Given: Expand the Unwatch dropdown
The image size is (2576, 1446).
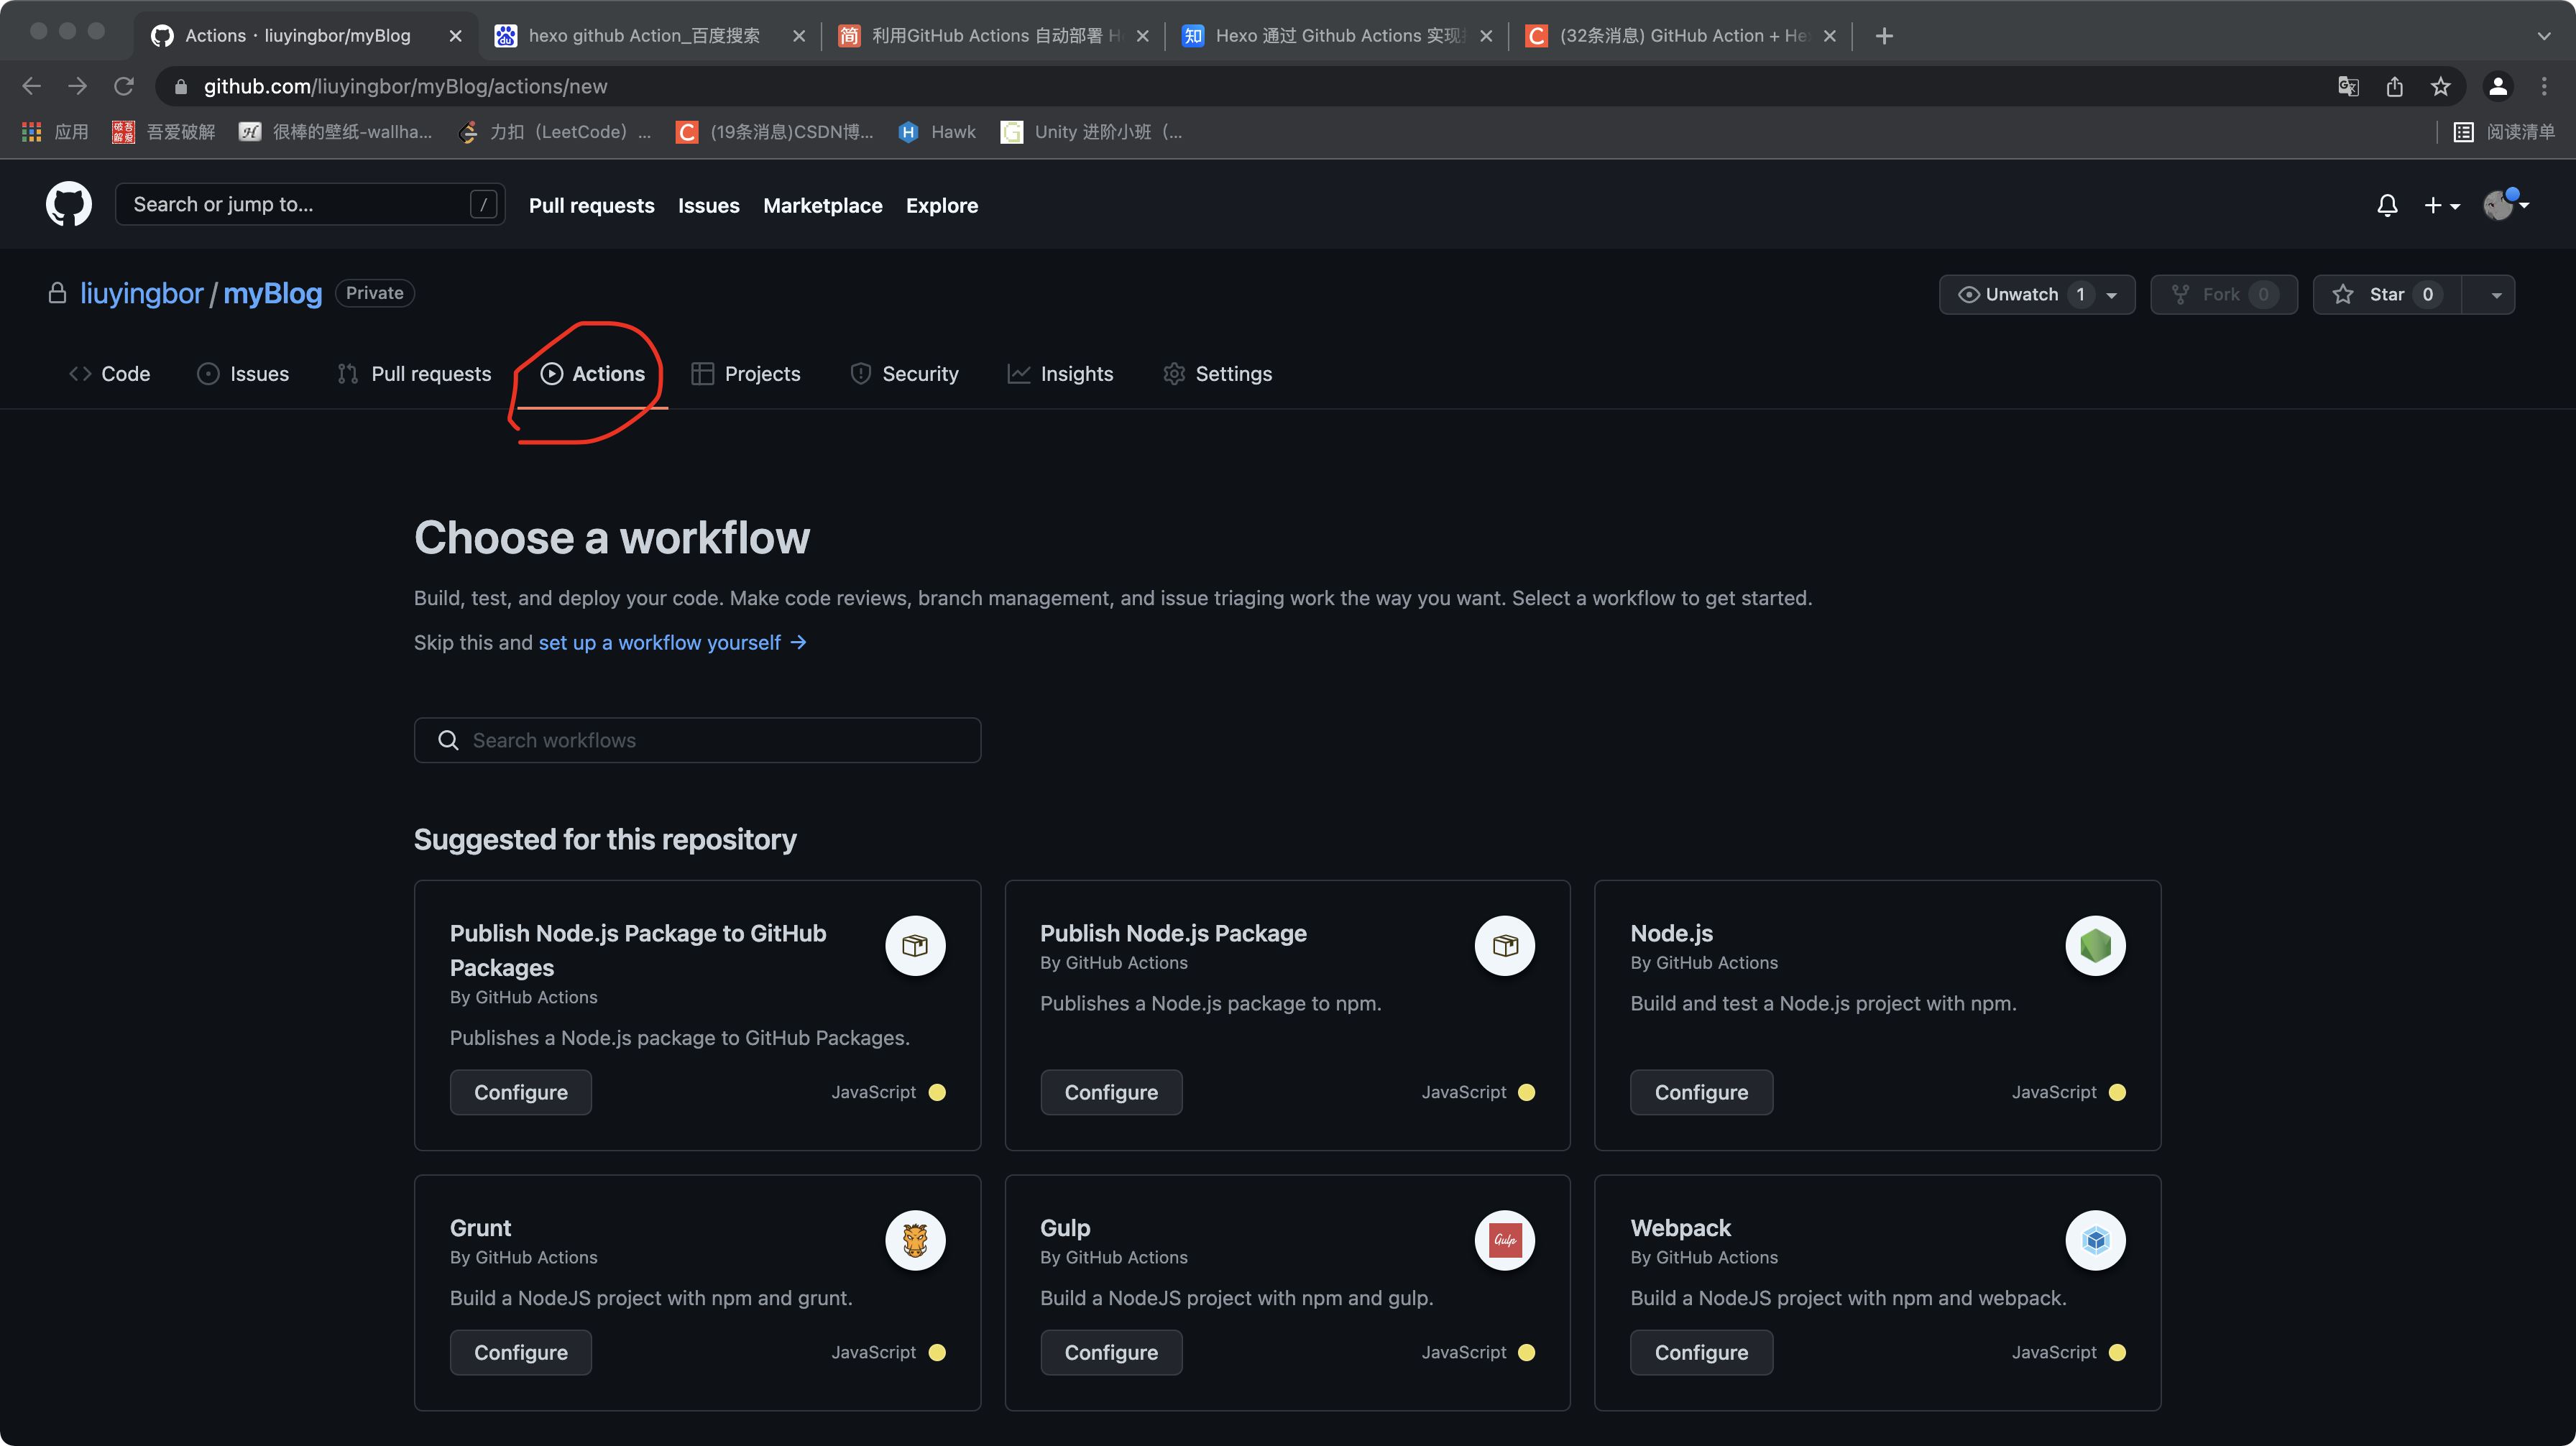Looking at the screenshot, I should (x=2037, y=294).
